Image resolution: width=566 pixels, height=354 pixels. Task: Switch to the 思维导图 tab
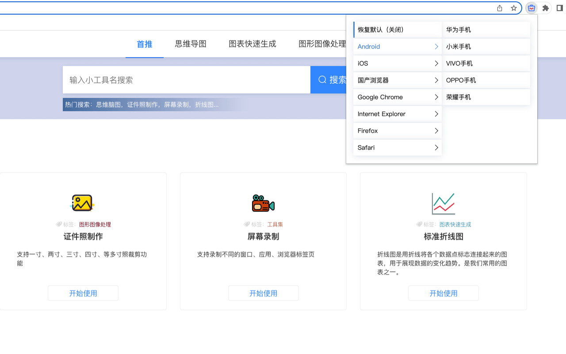(191, 44)
